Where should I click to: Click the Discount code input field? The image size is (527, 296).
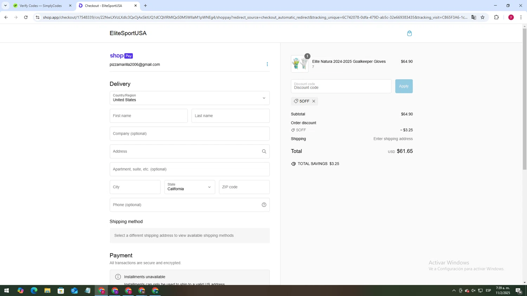point(341,86)
